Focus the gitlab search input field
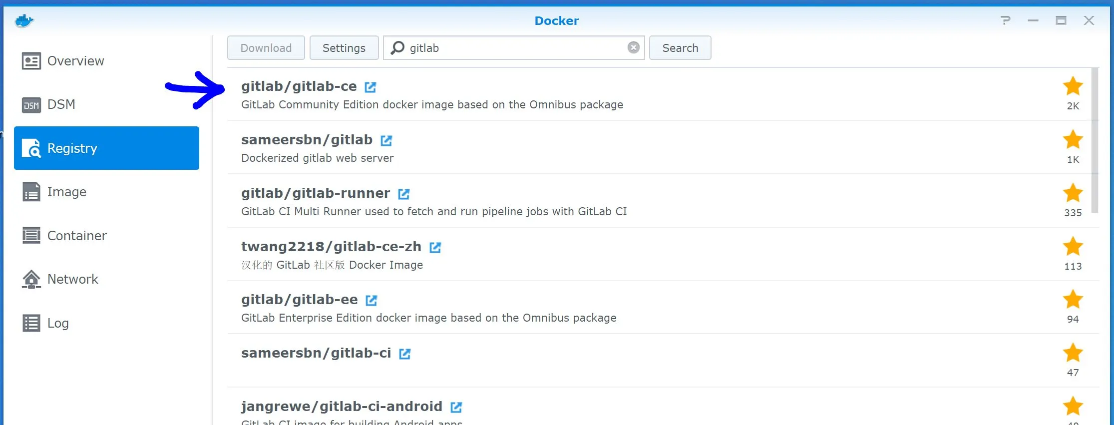1114x425 pixels. point(514,48)
